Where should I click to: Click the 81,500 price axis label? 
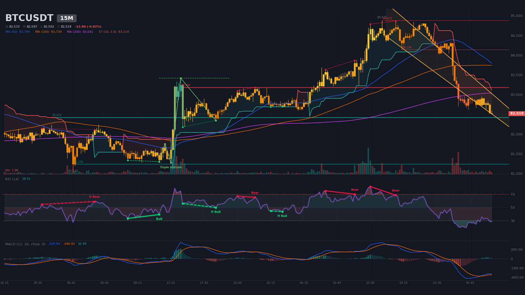point(516,154)
